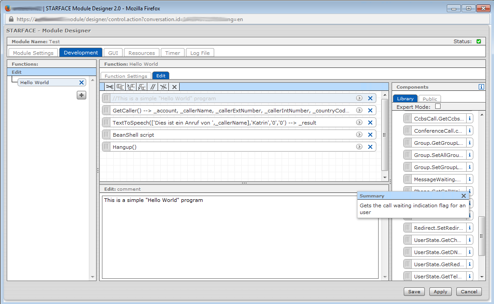Click the components list scrollbar thumb

click(x=482, y=236)
